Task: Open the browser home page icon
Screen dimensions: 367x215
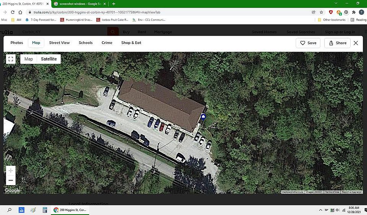Action: click(x=20, y=12)
